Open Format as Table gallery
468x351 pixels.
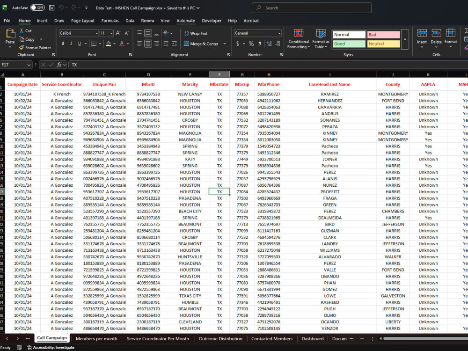point(321,39)
